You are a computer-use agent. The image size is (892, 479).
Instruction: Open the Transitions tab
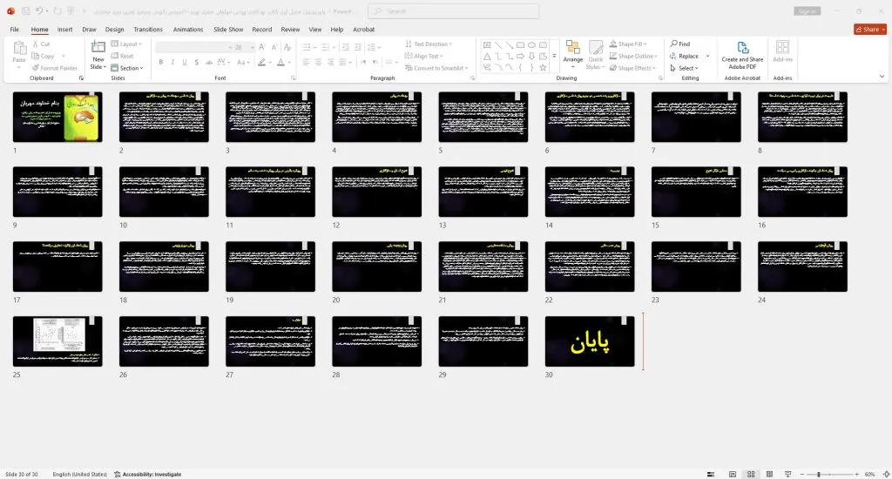tap(148, 30)
